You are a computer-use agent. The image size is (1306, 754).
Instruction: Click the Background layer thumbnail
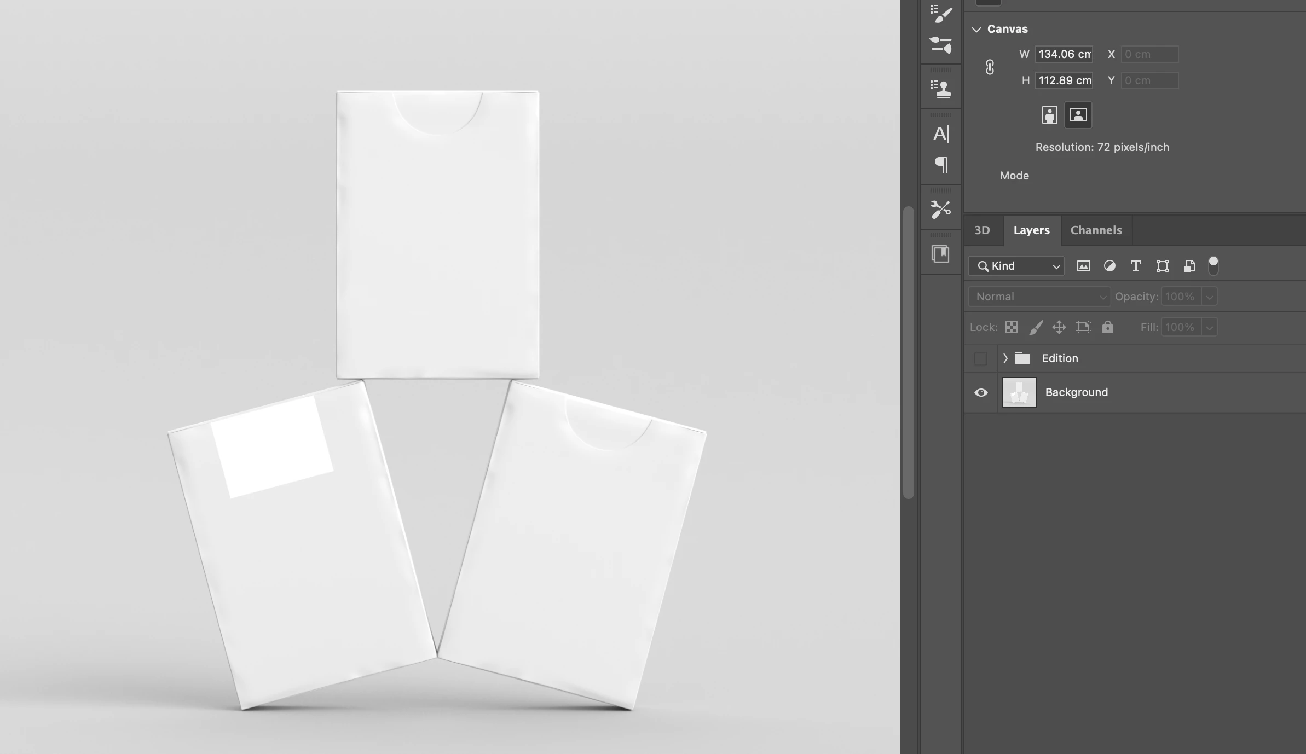(x=1019, y=393)
